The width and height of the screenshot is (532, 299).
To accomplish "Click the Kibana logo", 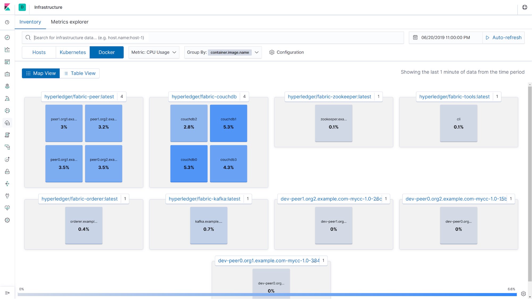I will 7,7.
